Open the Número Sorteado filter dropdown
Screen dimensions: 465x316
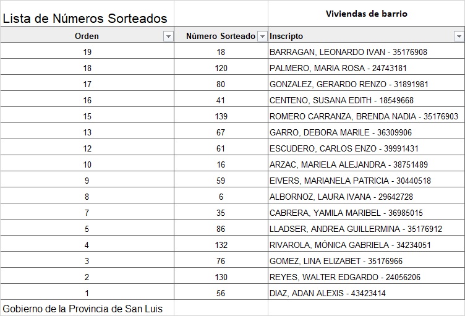pos(262,36)
